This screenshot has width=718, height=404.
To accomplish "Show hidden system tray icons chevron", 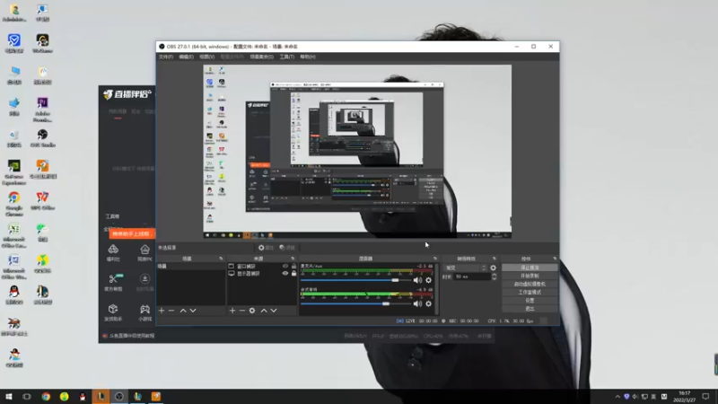I will click(617, 397).
